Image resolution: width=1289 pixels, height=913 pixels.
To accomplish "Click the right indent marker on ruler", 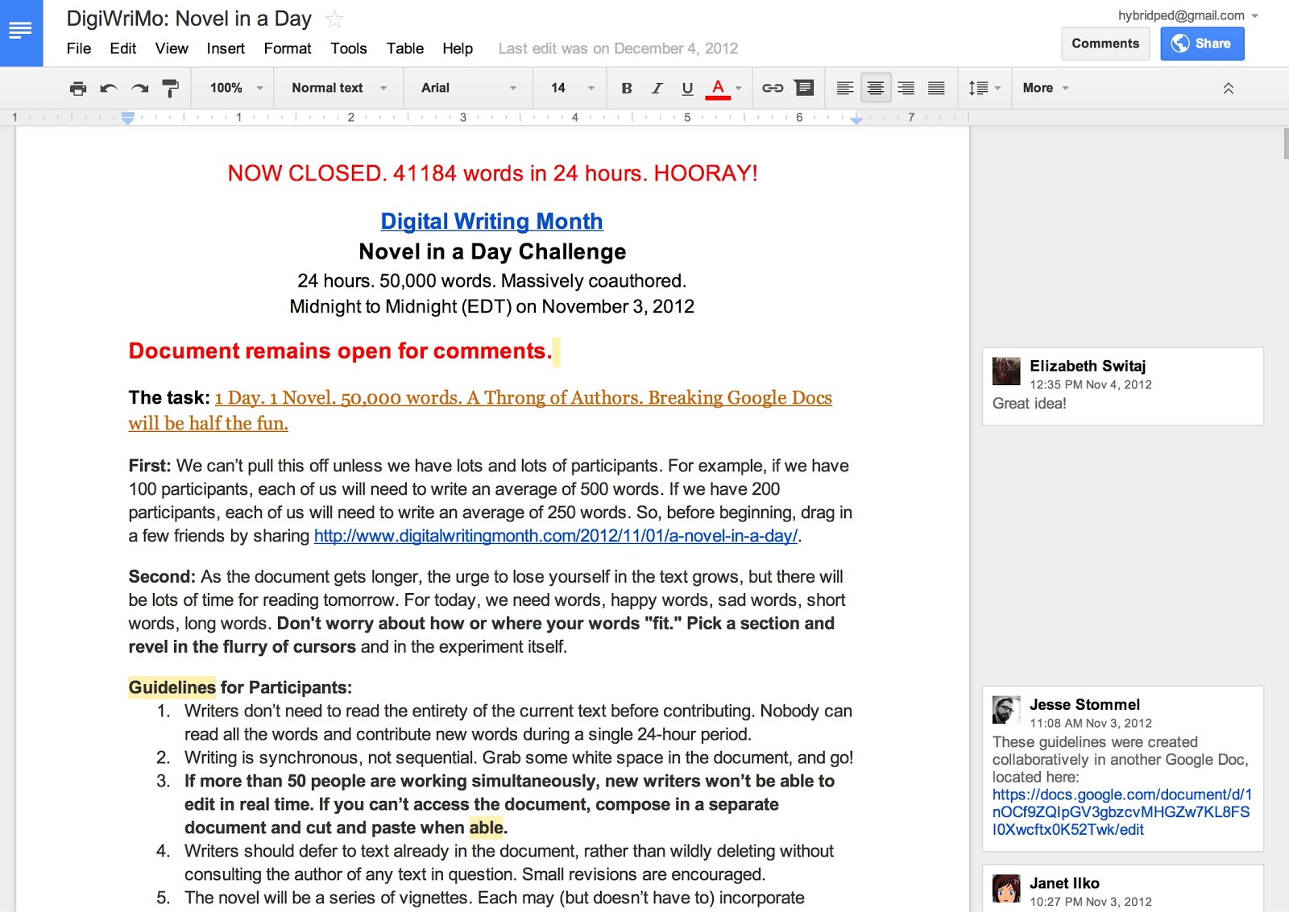I will (x=856, y=119).
